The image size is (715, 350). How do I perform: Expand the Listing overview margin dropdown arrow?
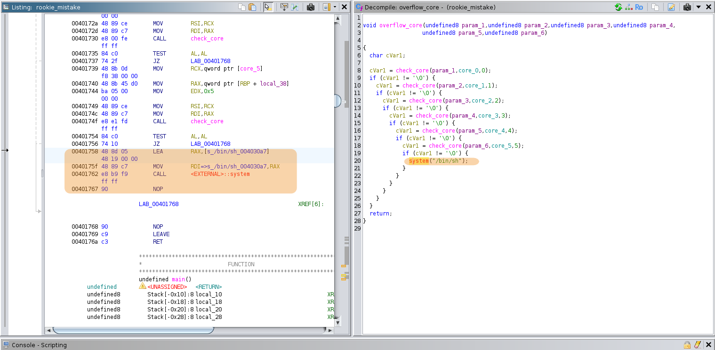(x=335, y=7)
